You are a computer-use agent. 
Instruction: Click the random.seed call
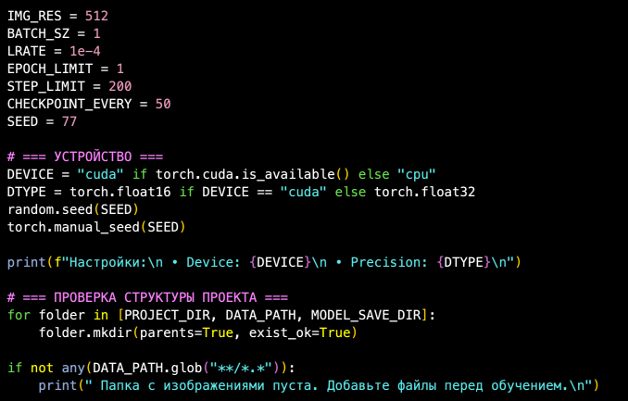click(x=45, y=209)
